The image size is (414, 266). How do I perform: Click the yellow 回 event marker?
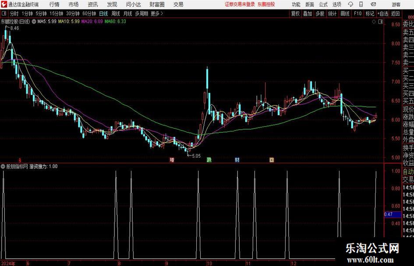point(272,159)
